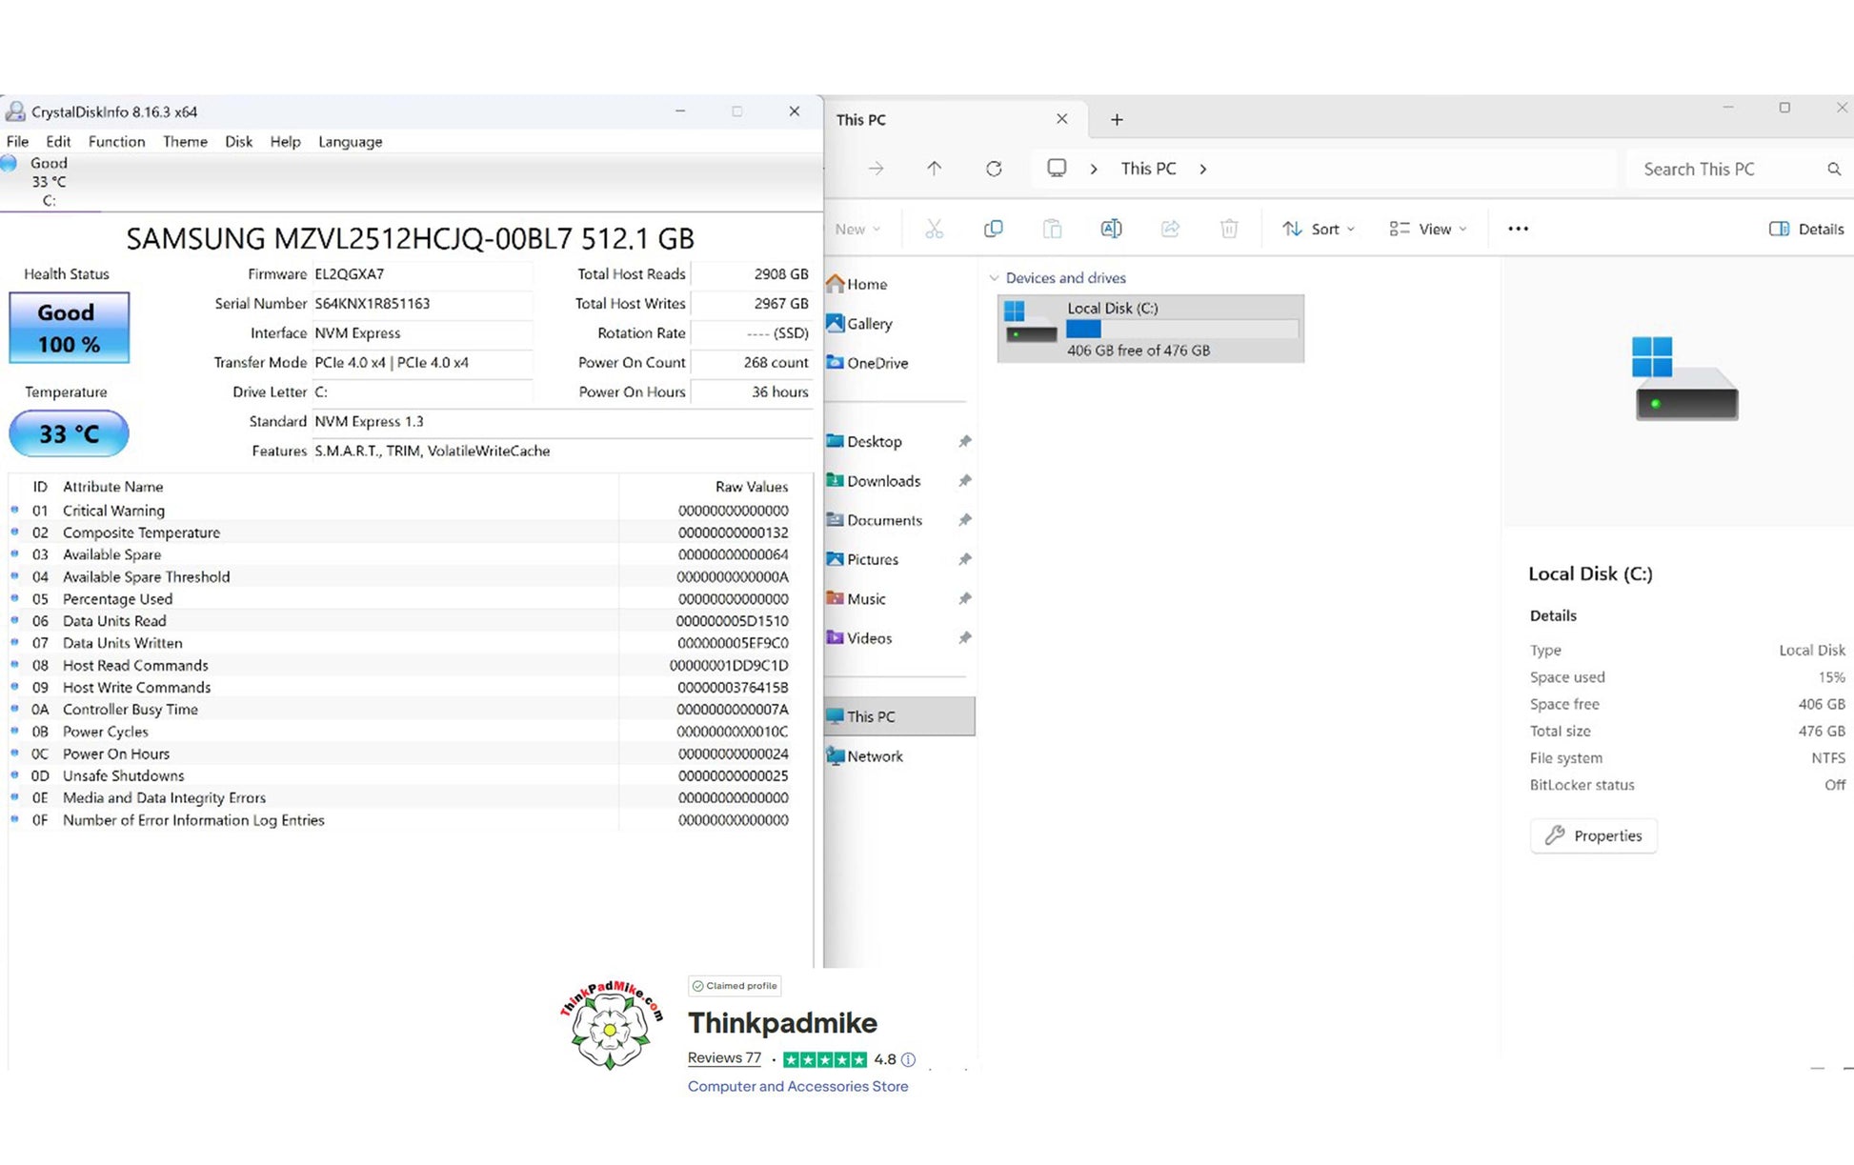
Task: Open the Theme menu in CrystalDiskInfo
Action: tap(185, 141)
